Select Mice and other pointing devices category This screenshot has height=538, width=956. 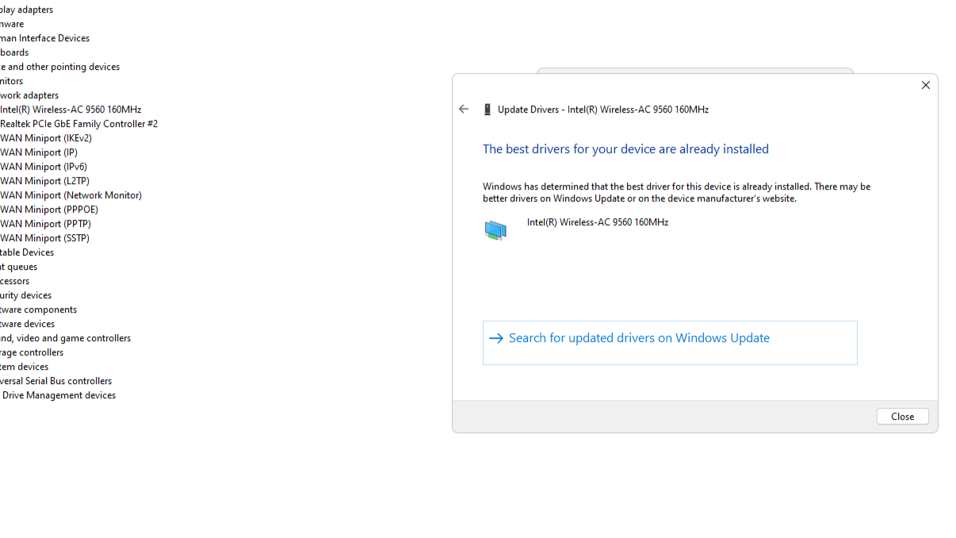tap(59, 67)
